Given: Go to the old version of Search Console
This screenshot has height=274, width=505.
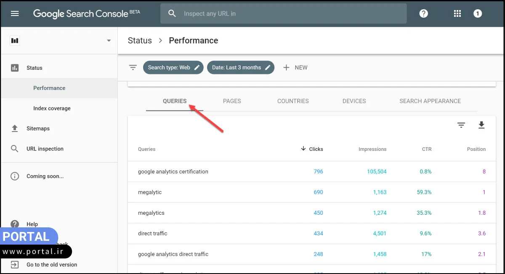Looking at the screenshot, I should [x=52, y=264].
